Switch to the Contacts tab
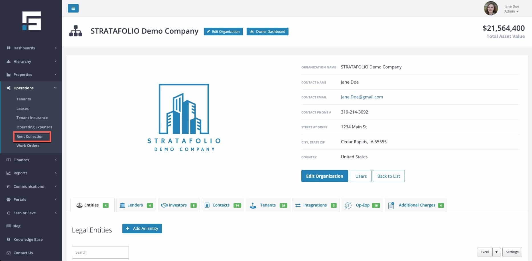The image size is (532, 261). click(x=221, y=205)
